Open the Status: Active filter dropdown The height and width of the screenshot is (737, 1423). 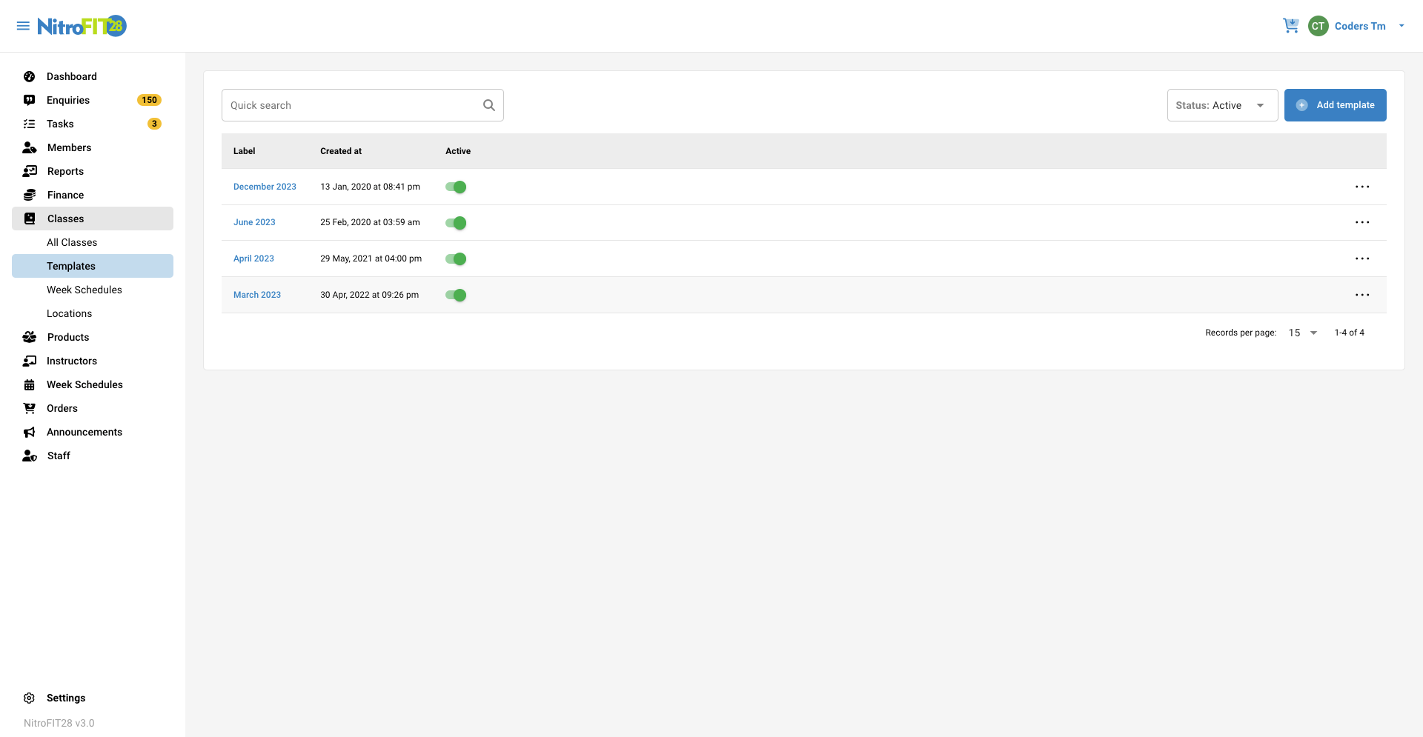pyautogui.click(x=1222, y=104)
